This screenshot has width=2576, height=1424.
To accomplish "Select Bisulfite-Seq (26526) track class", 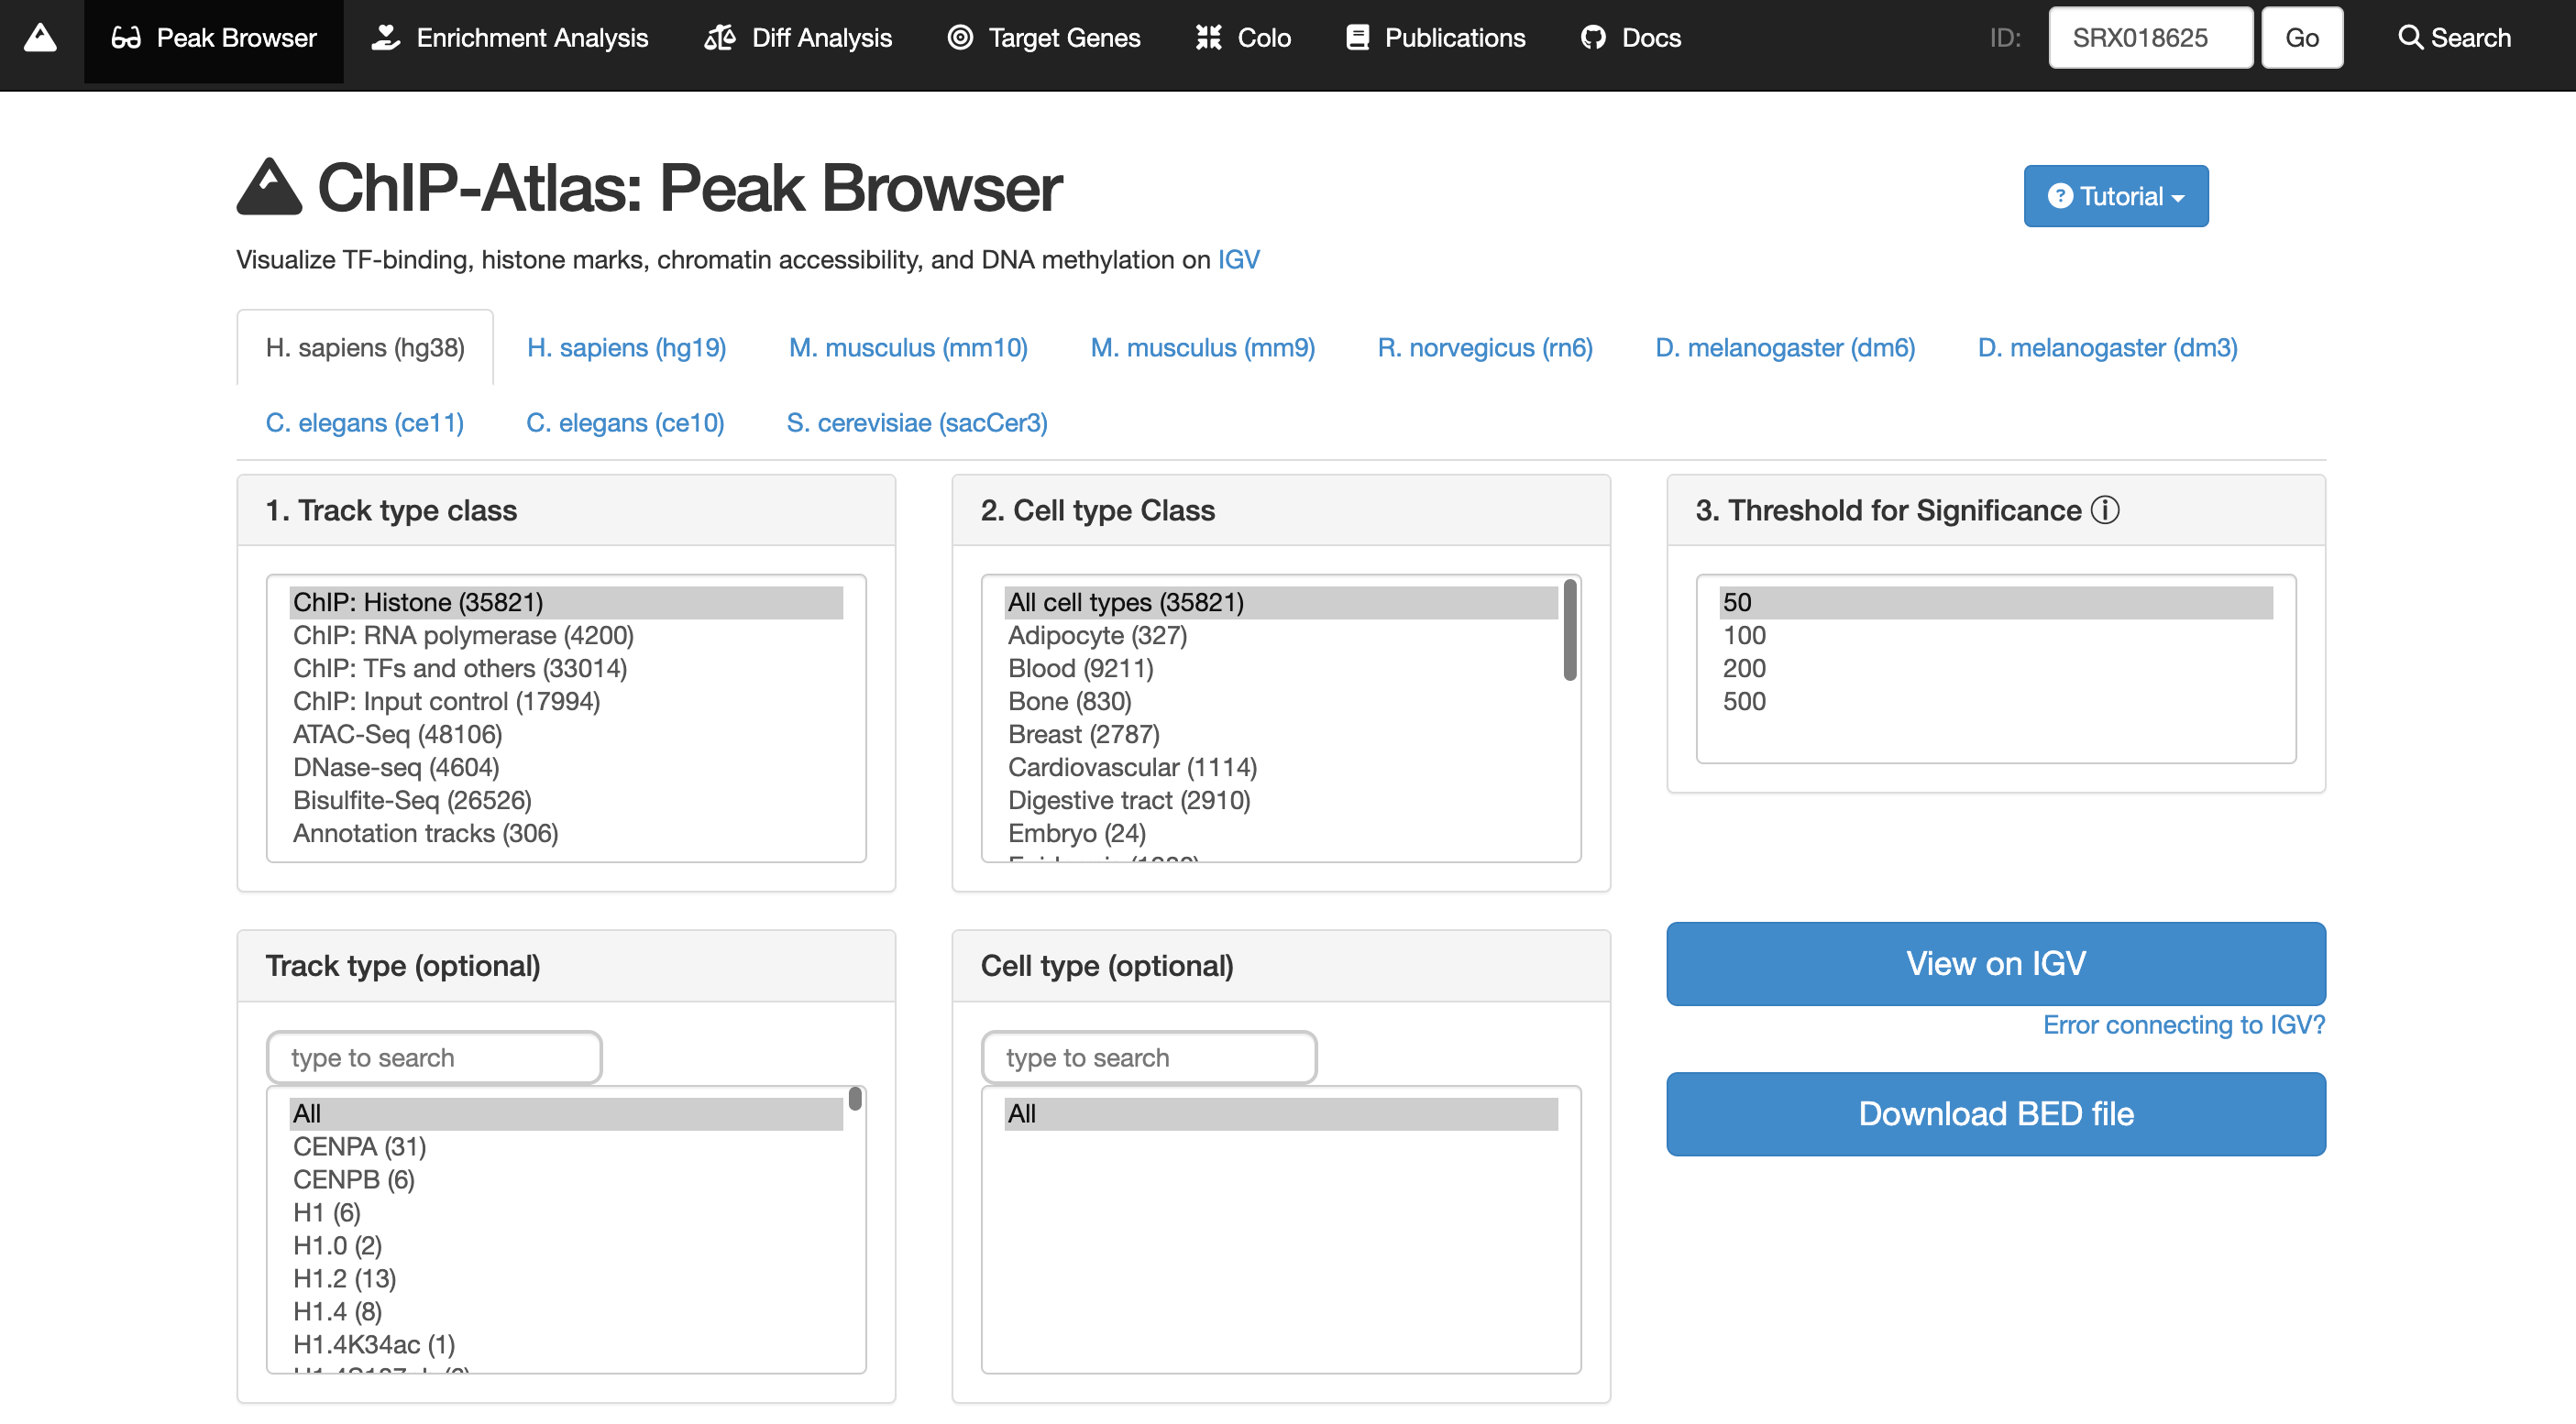I will pyautogui.click(x=566, y=801).
